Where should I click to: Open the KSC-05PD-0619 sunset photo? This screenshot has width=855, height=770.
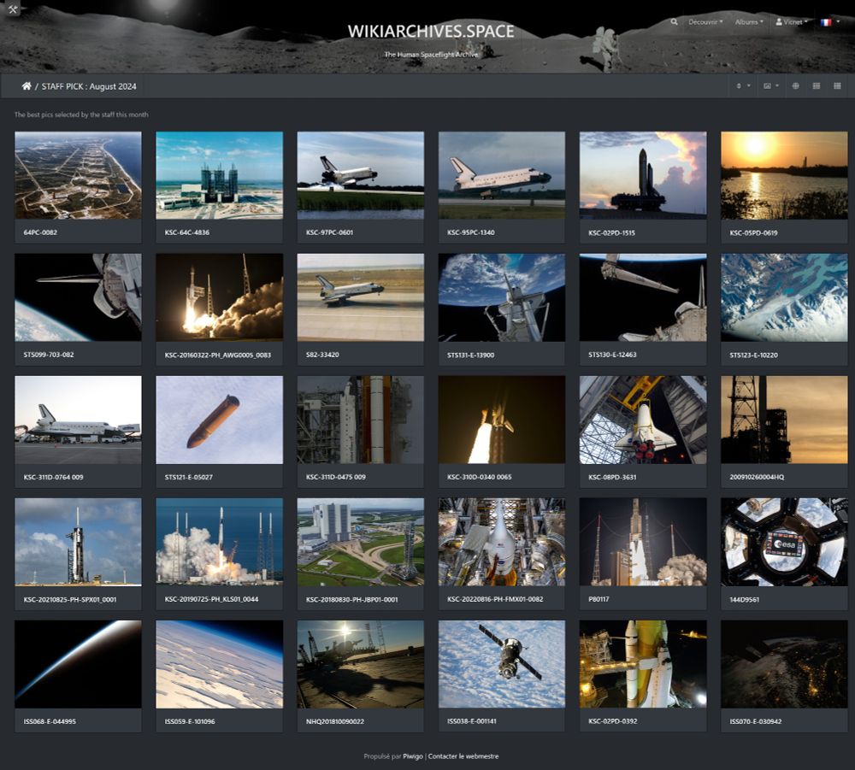(x=784, y=175)
